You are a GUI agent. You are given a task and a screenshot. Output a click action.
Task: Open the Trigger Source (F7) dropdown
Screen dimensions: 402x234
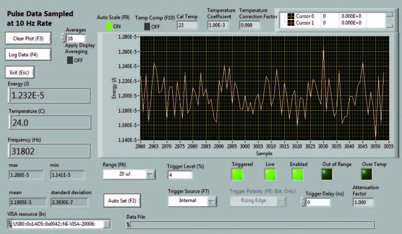212,201
